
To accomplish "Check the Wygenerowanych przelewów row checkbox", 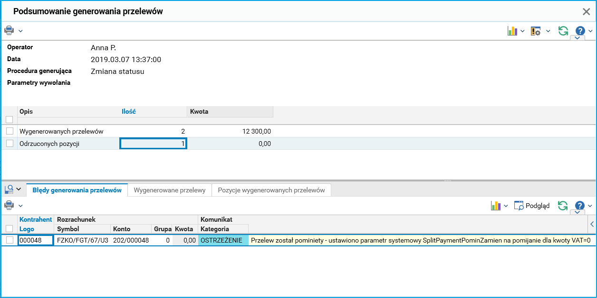I will (x=10, y=131).
